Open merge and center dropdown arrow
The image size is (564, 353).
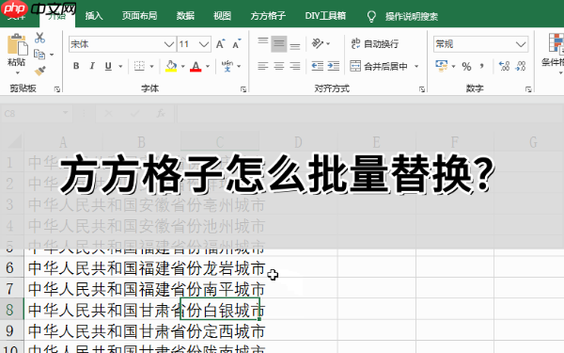[416, 66]
